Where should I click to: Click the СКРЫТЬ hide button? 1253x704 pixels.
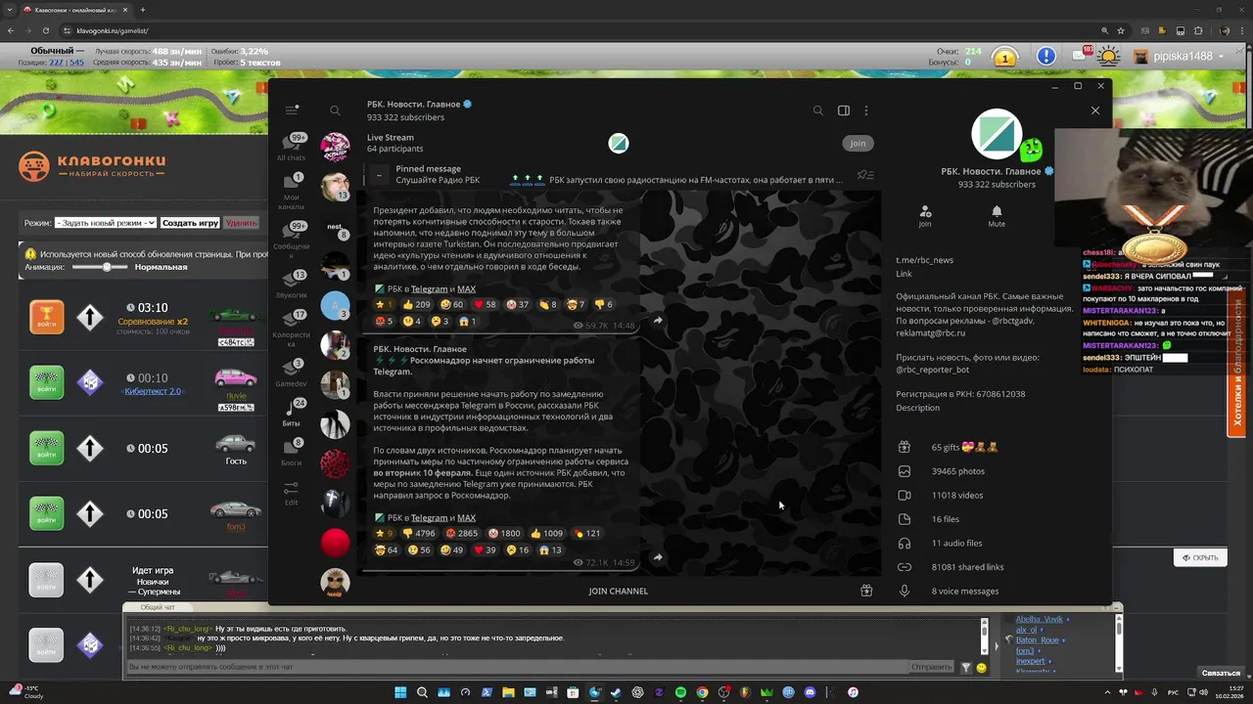point(1200,557)
